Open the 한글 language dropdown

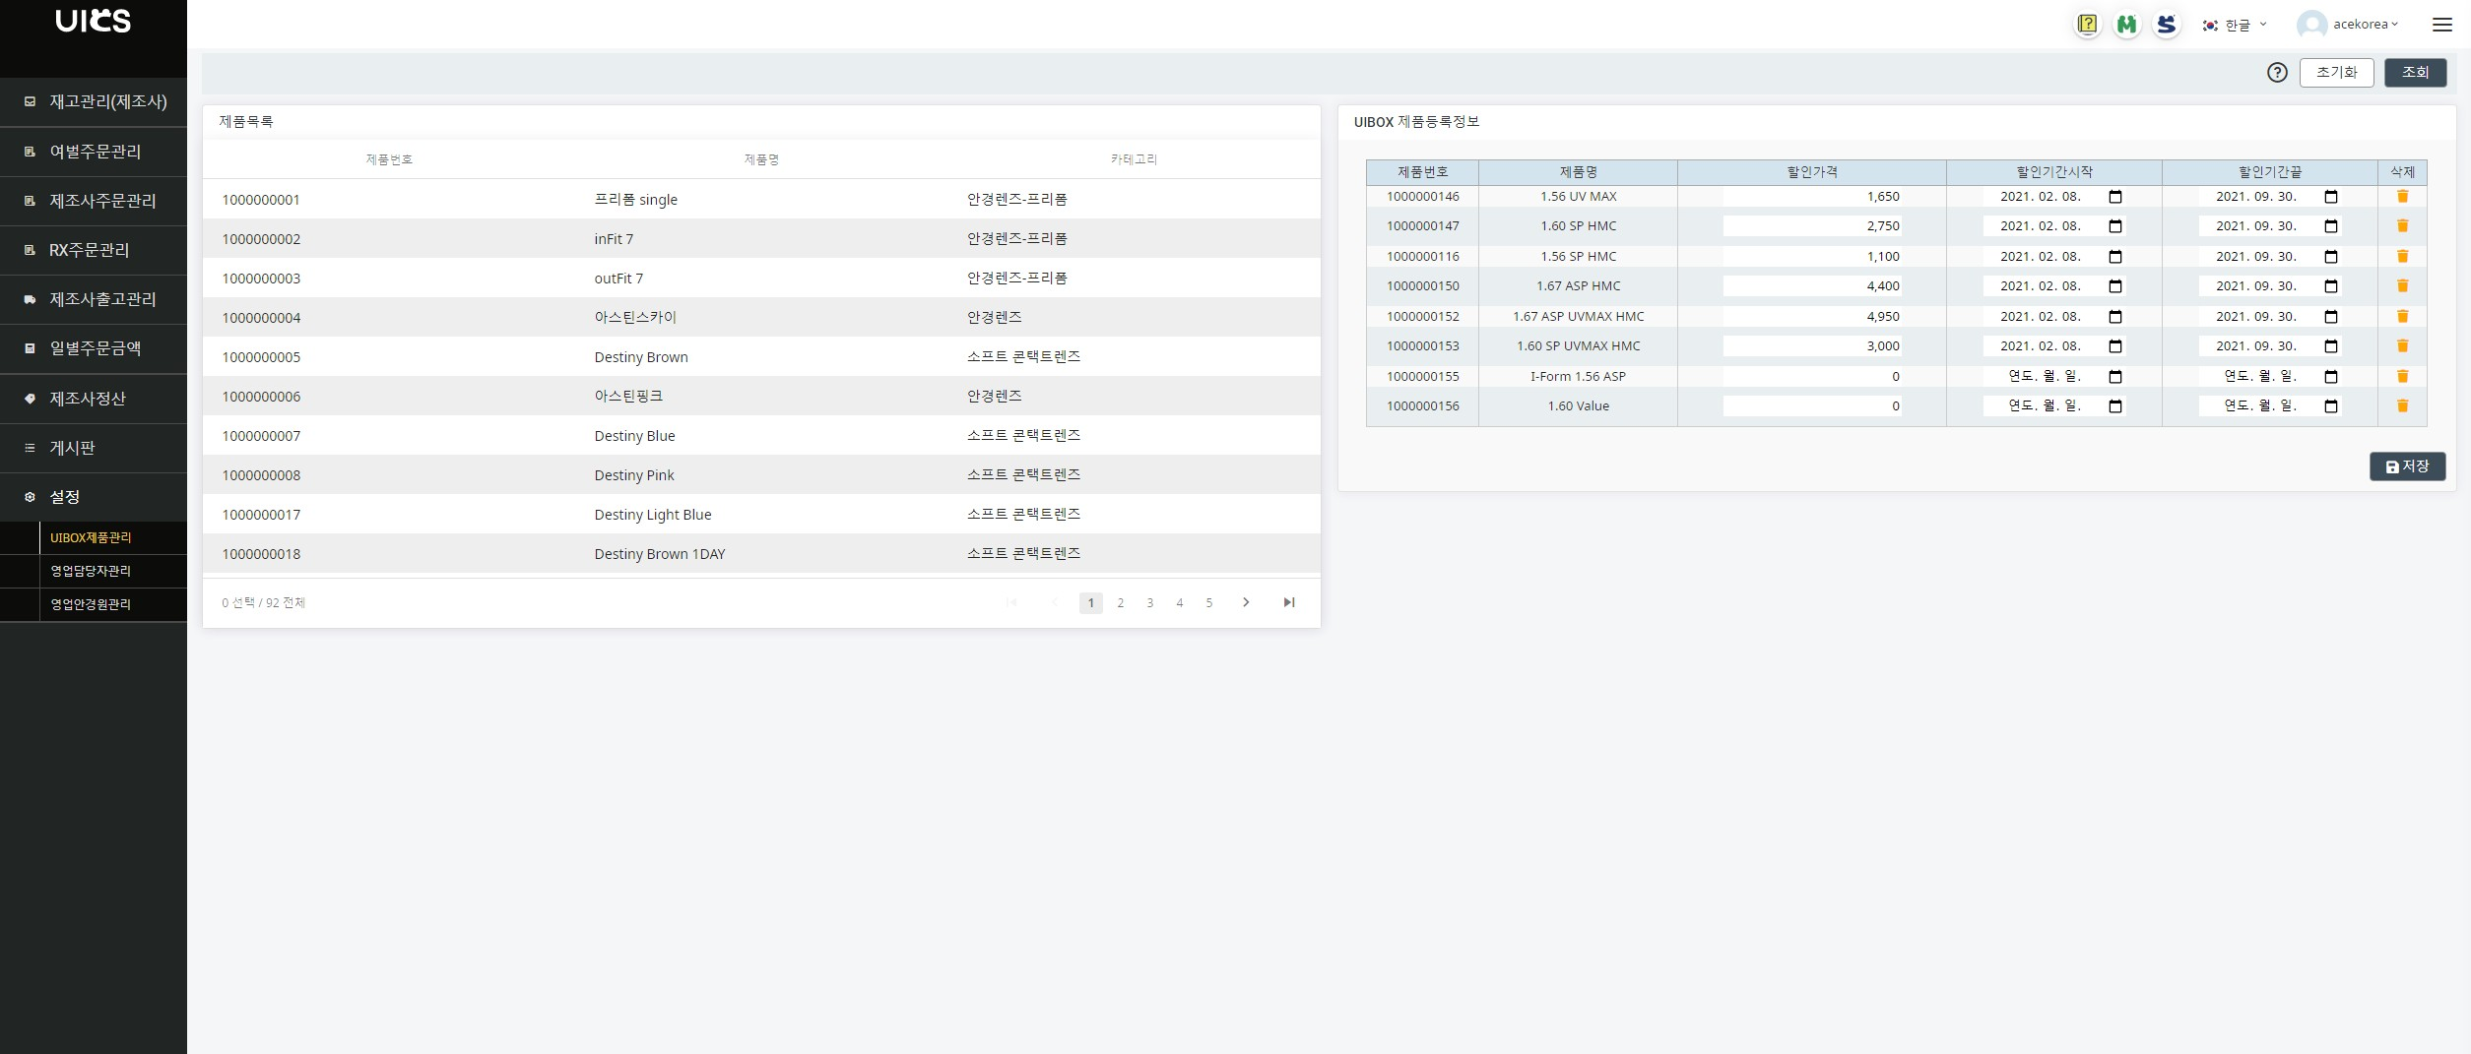click(x=2234, y=25)
